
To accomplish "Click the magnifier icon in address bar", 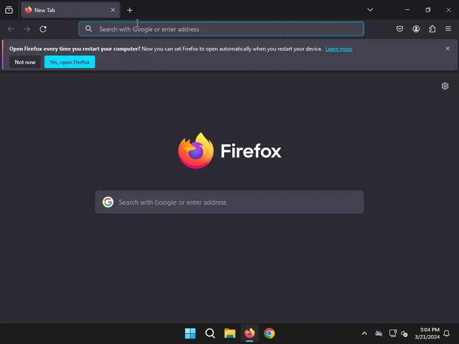I will 89,29.
